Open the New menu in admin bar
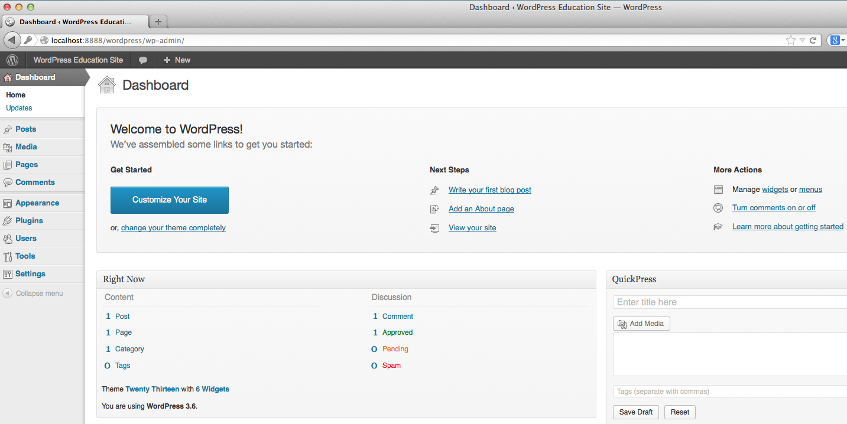The image size is (847, 424). 177,60
